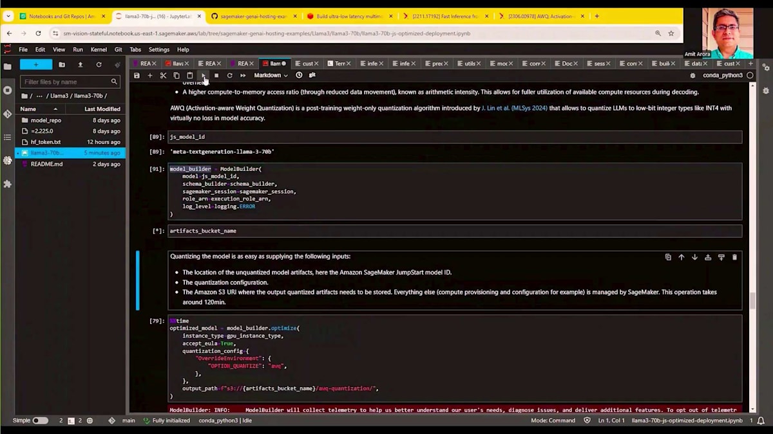Open the Kernel menu
773x434 pixels.
(x=99, y=50)
